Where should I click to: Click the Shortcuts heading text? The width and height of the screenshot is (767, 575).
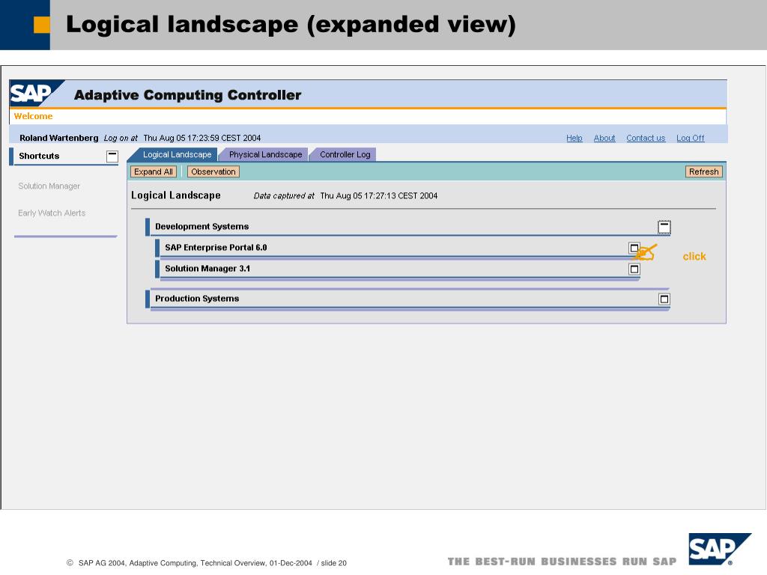39,156
